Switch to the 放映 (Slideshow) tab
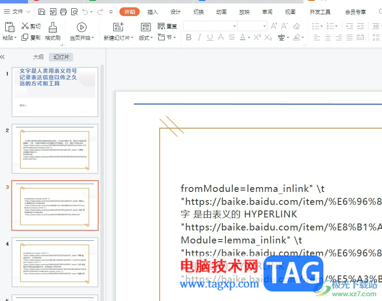Viewport: 382px width, 301px height. pos(244,12)
